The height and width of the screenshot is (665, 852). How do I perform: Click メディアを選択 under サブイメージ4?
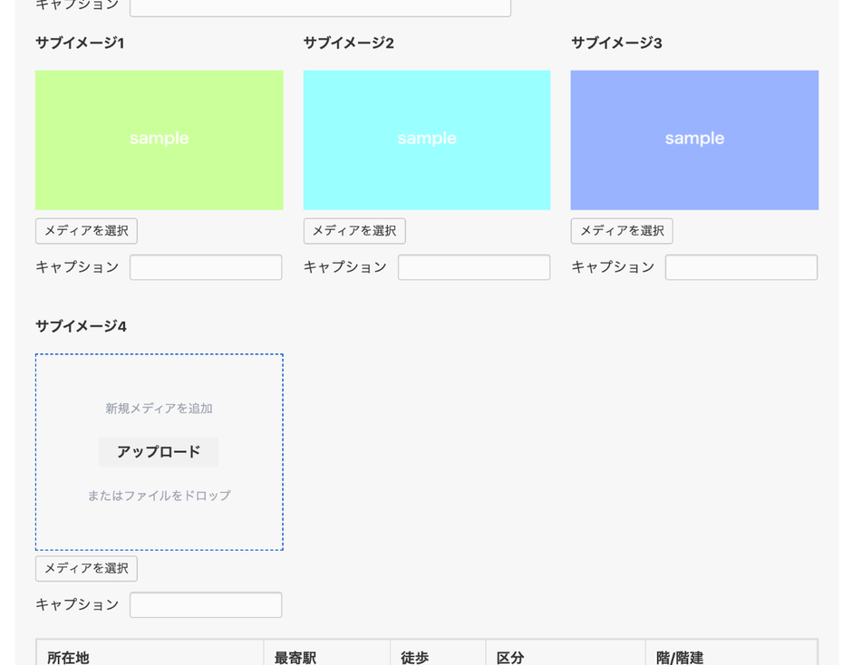pos(86,569)
